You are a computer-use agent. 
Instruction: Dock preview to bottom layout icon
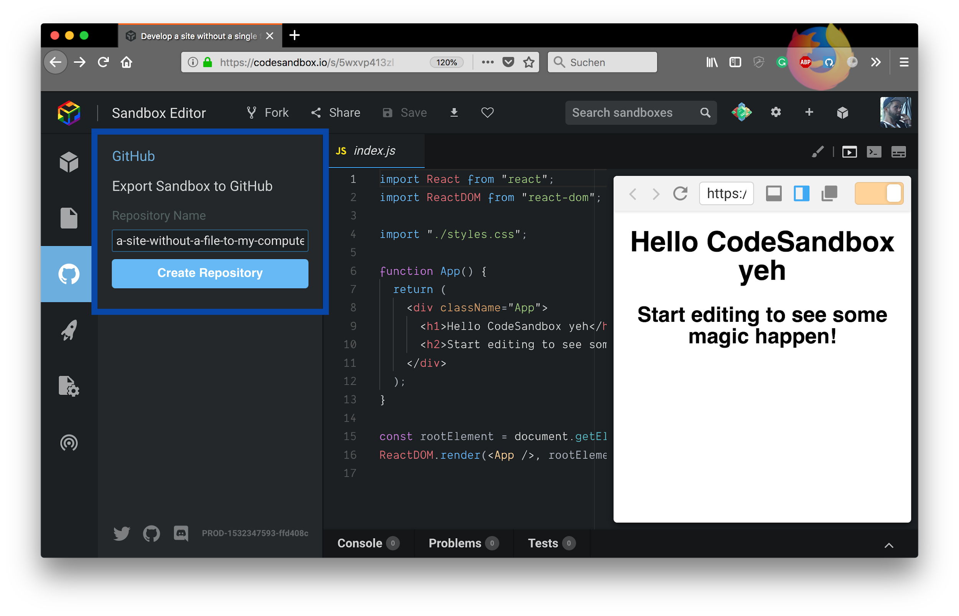pos(774,193)
